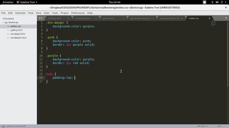This screenshot has height=128, width=229.
Task: Click the unsaved dot on the estilos.css tab
Action: [209, 18]
